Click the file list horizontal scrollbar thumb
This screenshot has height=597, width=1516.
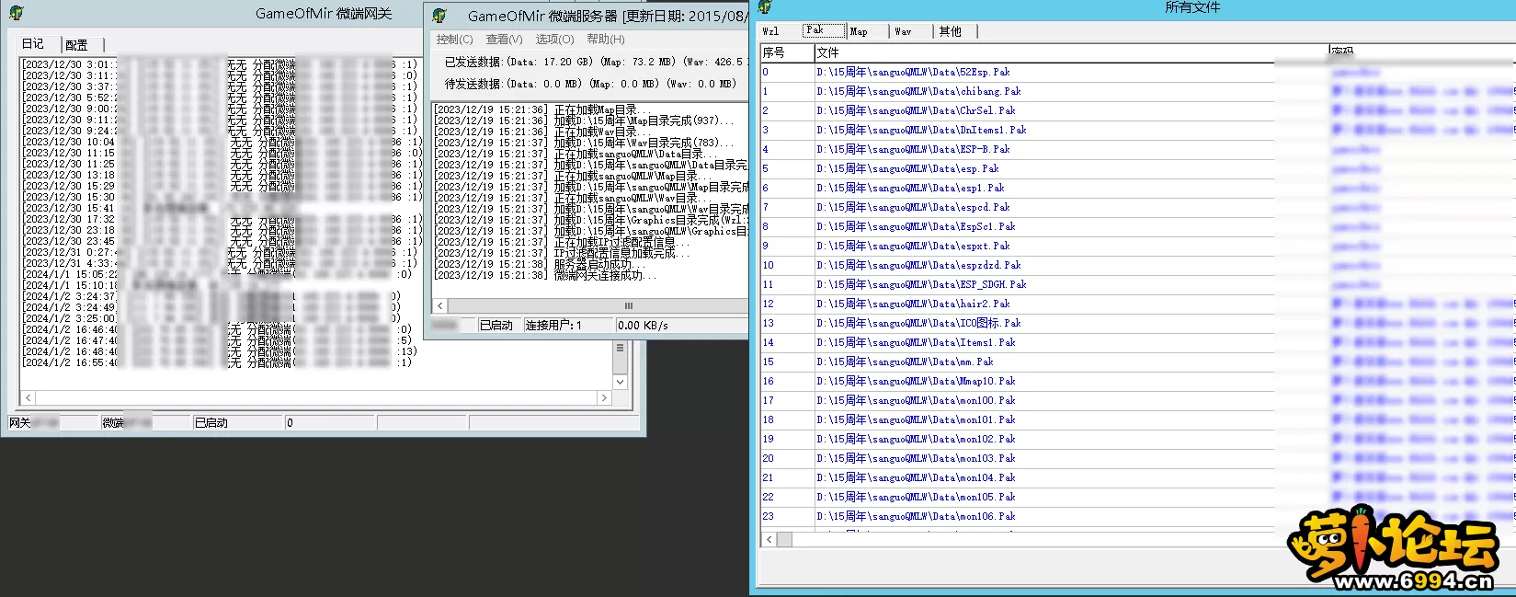point(784,540)
